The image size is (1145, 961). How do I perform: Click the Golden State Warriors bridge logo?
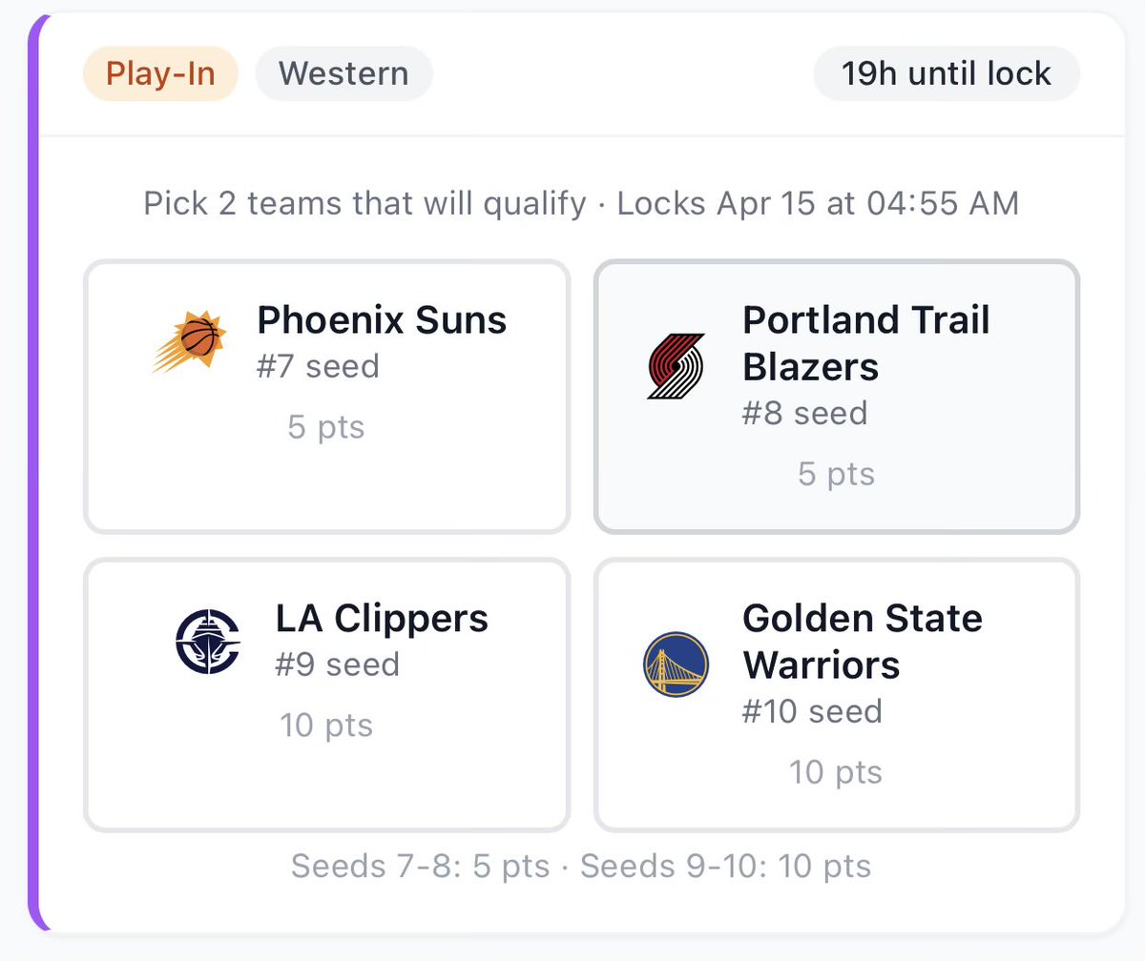coord(676,665)
